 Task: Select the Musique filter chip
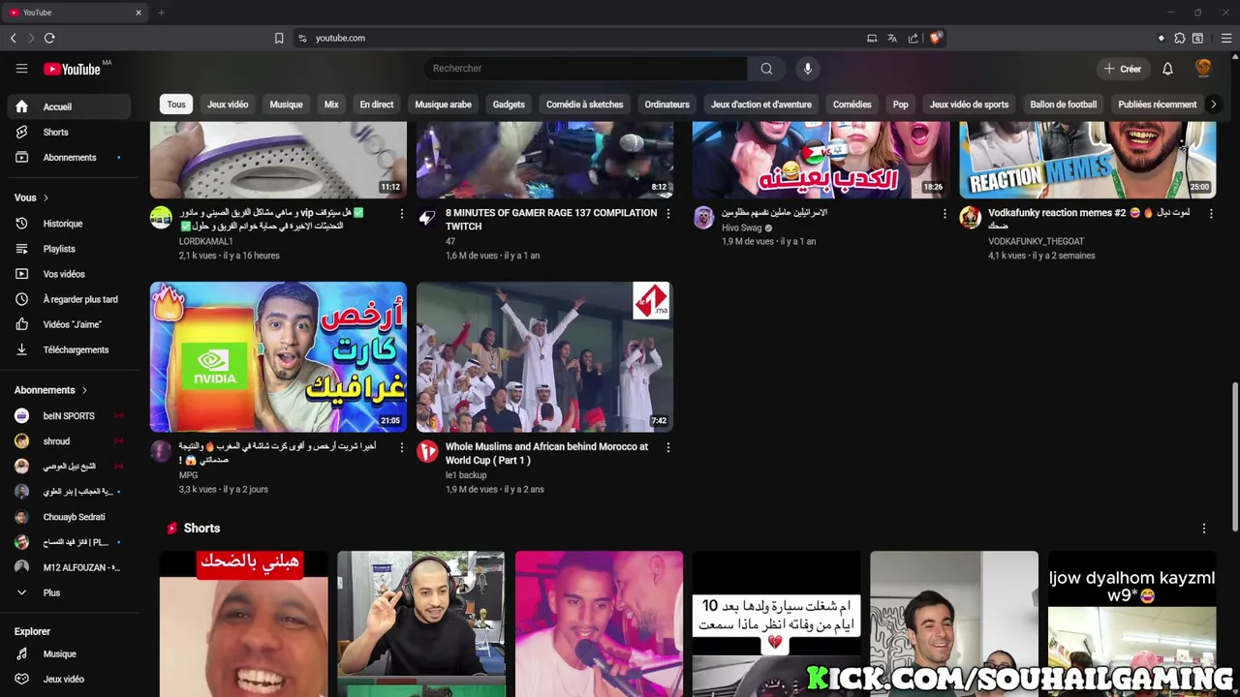[x=286, y=105]
